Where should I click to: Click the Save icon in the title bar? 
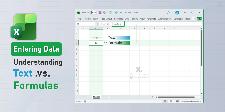point(100,13)
